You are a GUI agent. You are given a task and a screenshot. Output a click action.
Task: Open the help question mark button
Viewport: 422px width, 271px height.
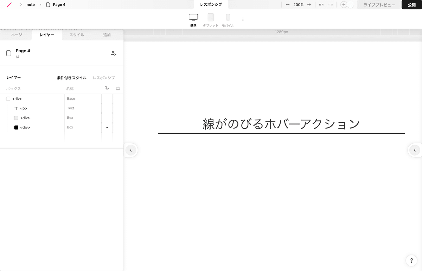411,261
